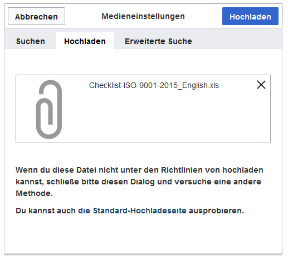
Task: Click the blue Hochladen upload button
Action: click(x=250, y=16)
